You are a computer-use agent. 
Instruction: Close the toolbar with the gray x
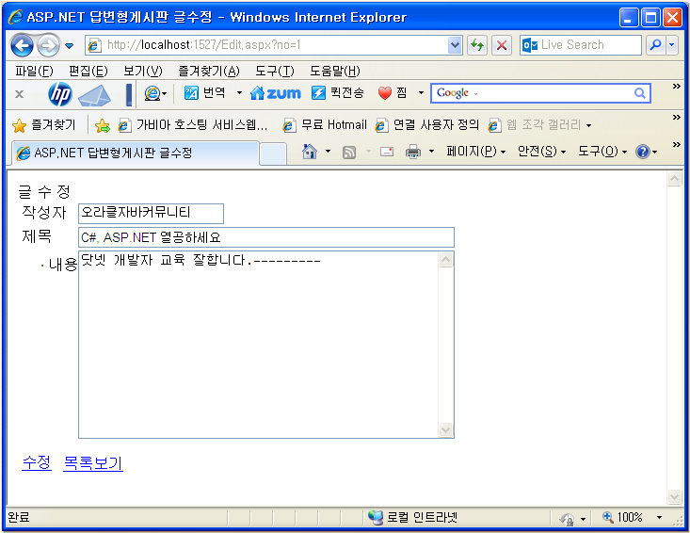[20, 94]
